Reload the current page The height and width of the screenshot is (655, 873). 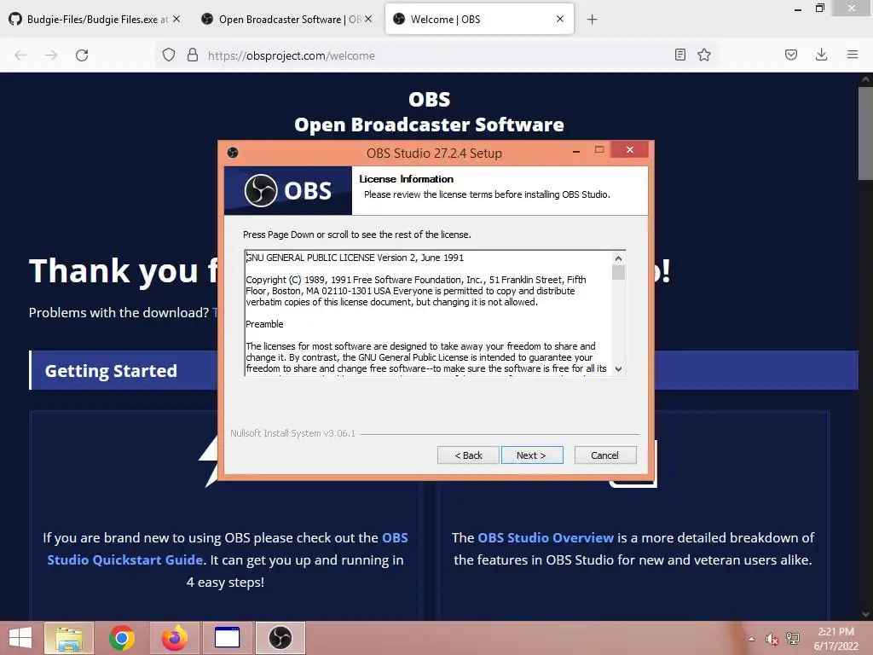(82, 55)
